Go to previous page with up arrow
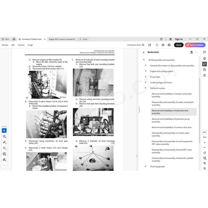 pyautogui.click(x=204, y=142)
